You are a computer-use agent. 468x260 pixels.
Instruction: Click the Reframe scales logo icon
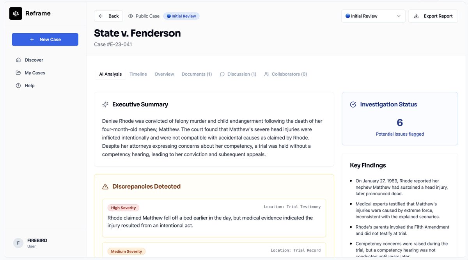pyautogui.click(x=16, y=13)
